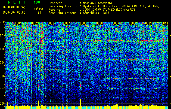Viewport: 171px width, 109px height.
Task: Select antenna value A504HB(yagi 4el)
Action: [96, 13]
